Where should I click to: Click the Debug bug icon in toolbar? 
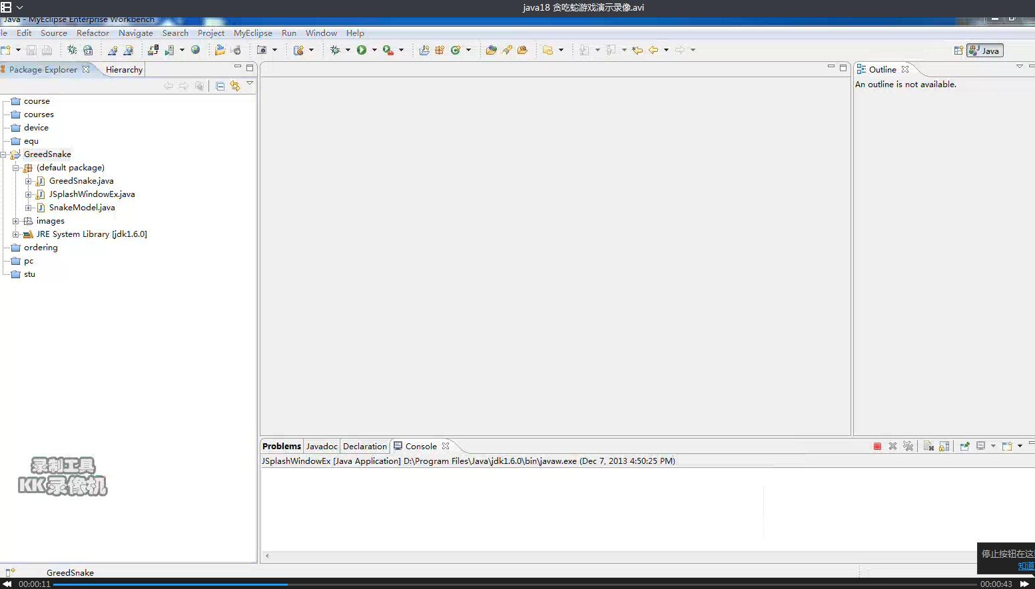[x=335, y=50]
